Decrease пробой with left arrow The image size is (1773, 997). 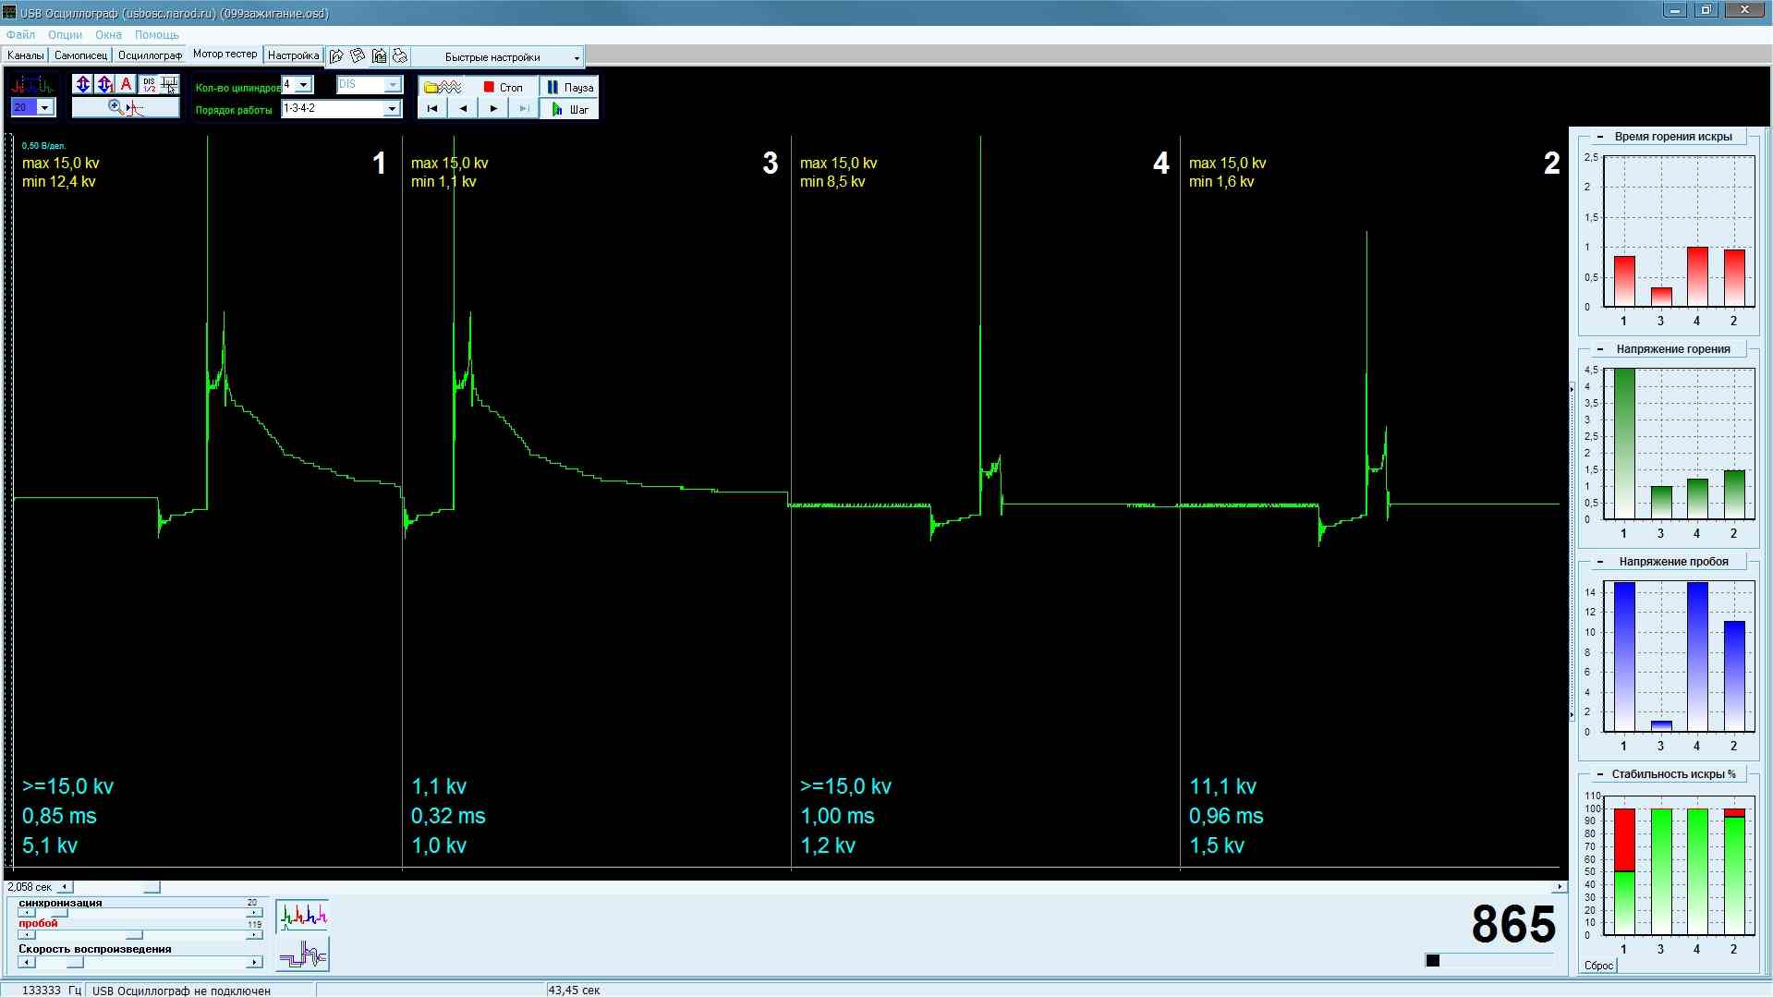(x=26, y=935)
